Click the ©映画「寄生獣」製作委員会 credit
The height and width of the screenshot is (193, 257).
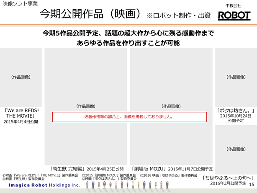(23, 179)
